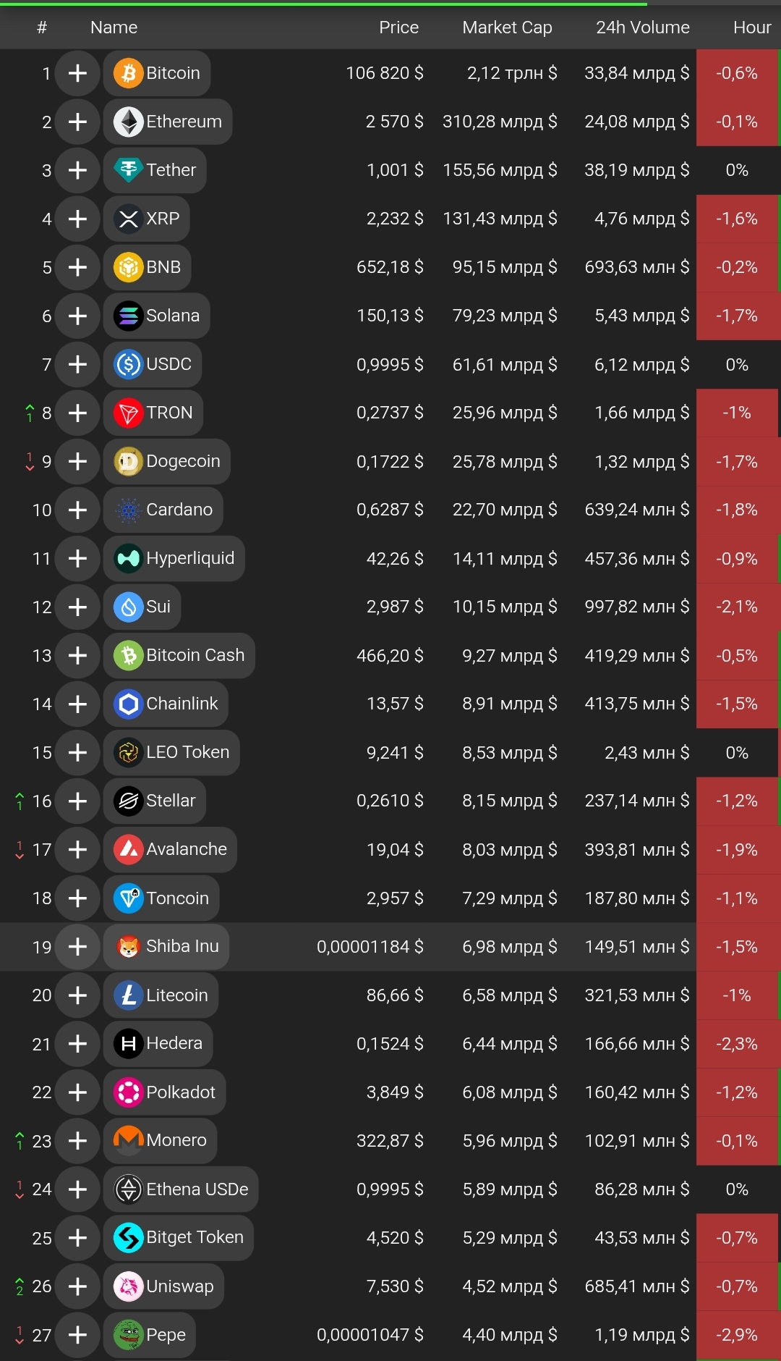781x1361 pixels.
Task: Sort the table by Market Cap column
Action: point(507,28)
